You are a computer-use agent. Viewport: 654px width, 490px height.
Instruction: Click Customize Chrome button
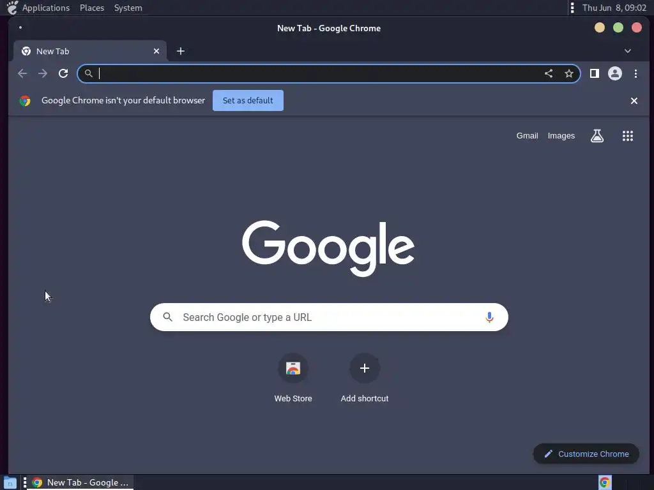(x=586, y=454)
